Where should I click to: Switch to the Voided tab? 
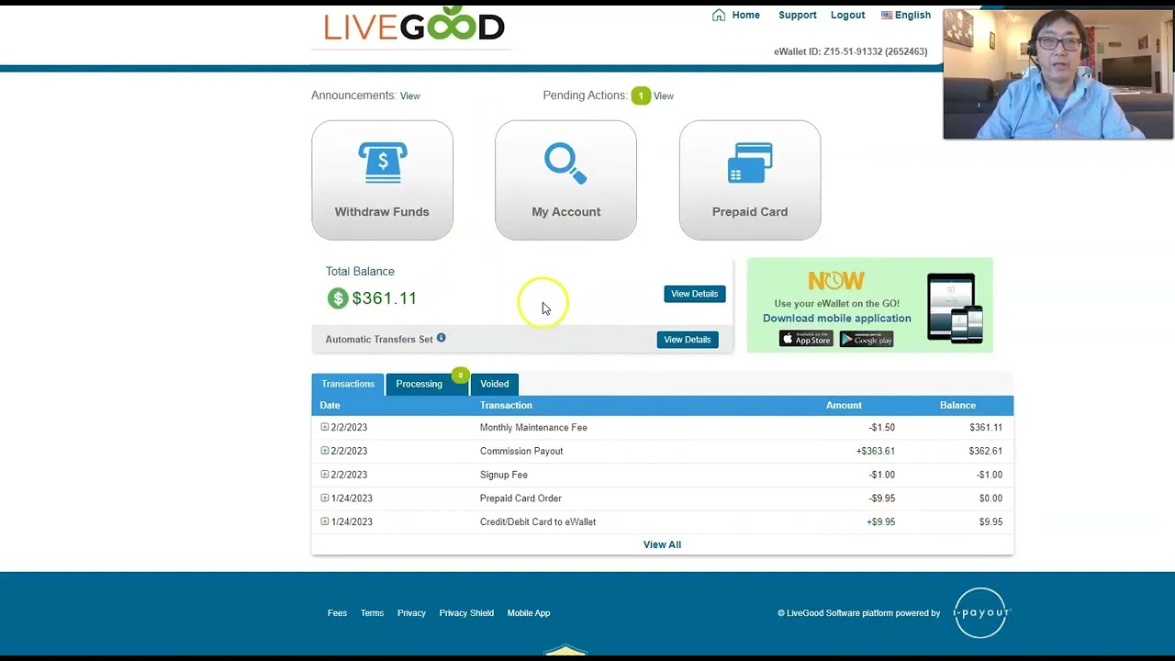[494, 384]
